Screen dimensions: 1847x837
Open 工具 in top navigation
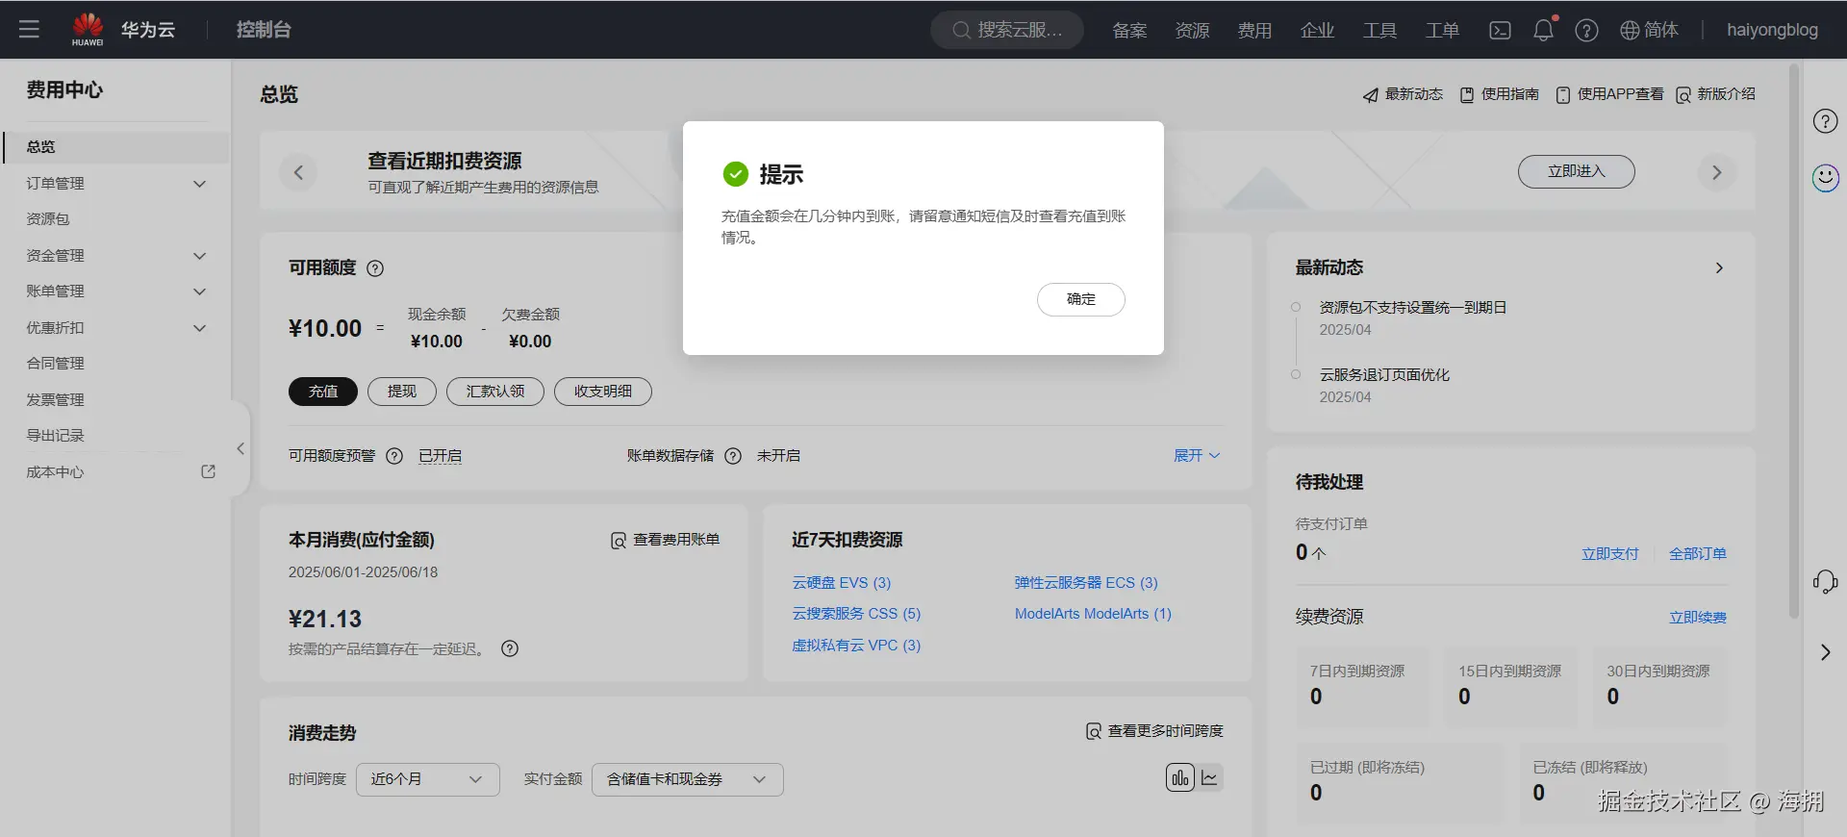point(1379,31)
